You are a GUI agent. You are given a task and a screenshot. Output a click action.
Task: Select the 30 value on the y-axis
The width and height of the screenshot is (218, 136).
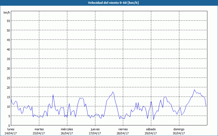(8, 68)
